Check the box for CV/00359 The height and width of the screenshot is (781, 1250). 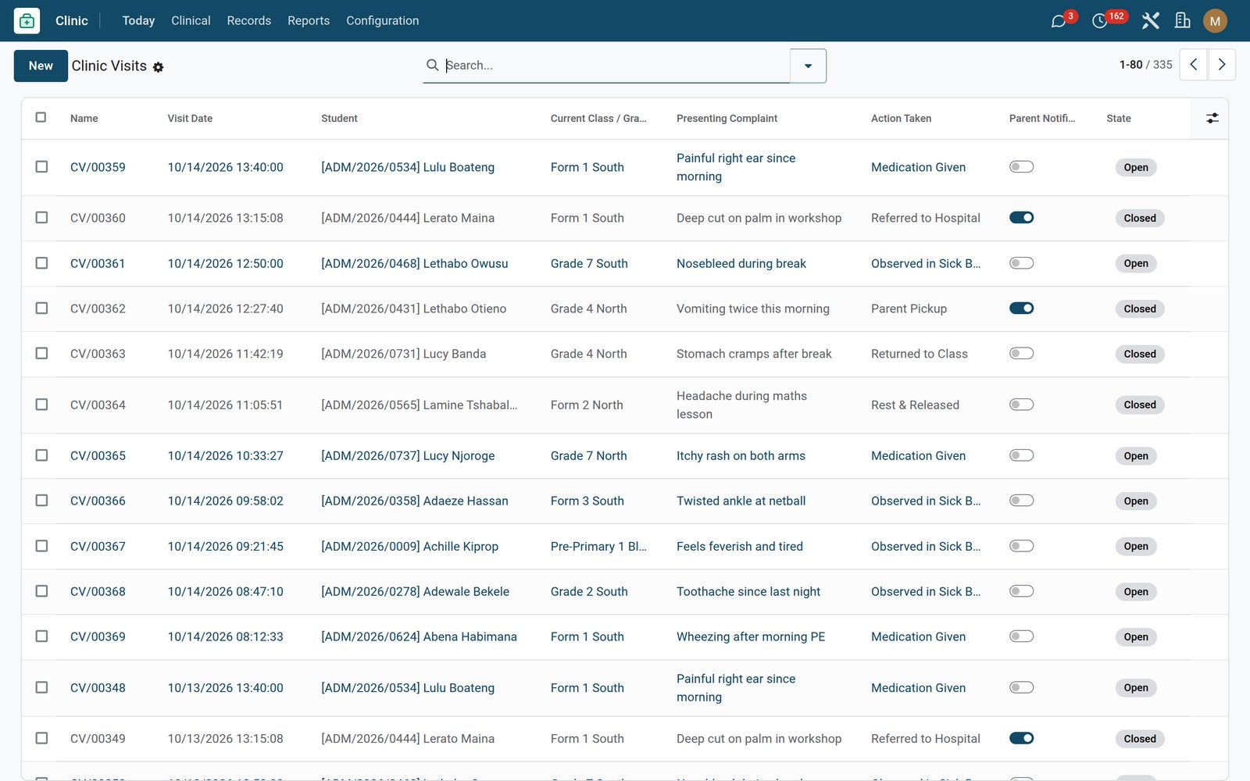point(41,166)
